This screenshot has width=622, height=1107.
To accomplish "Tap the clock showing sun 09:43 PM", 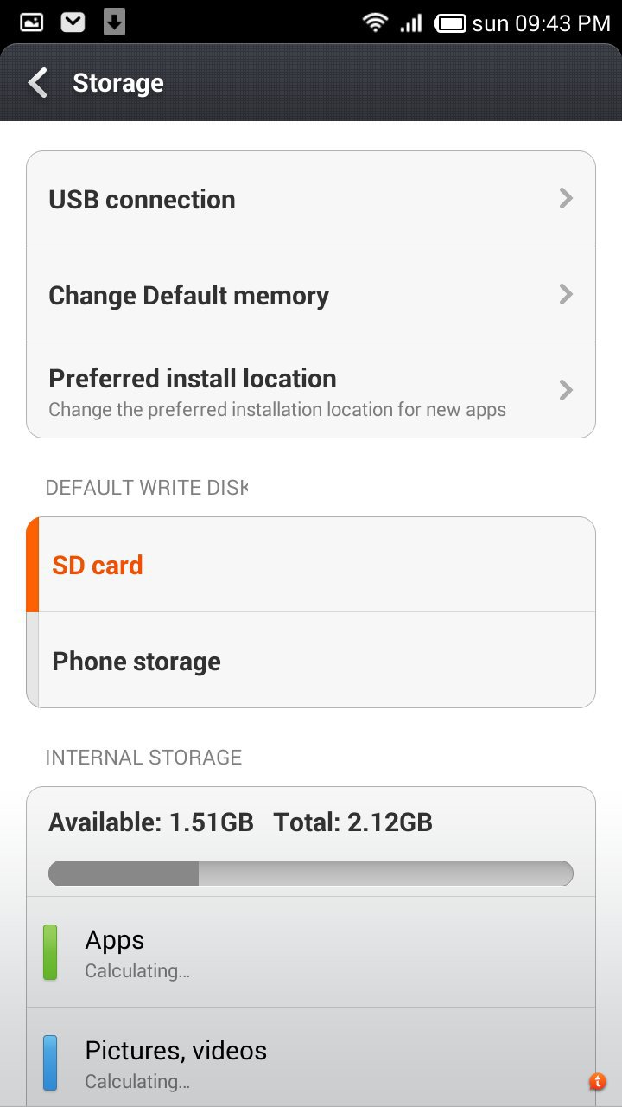I will pos(541,23).
